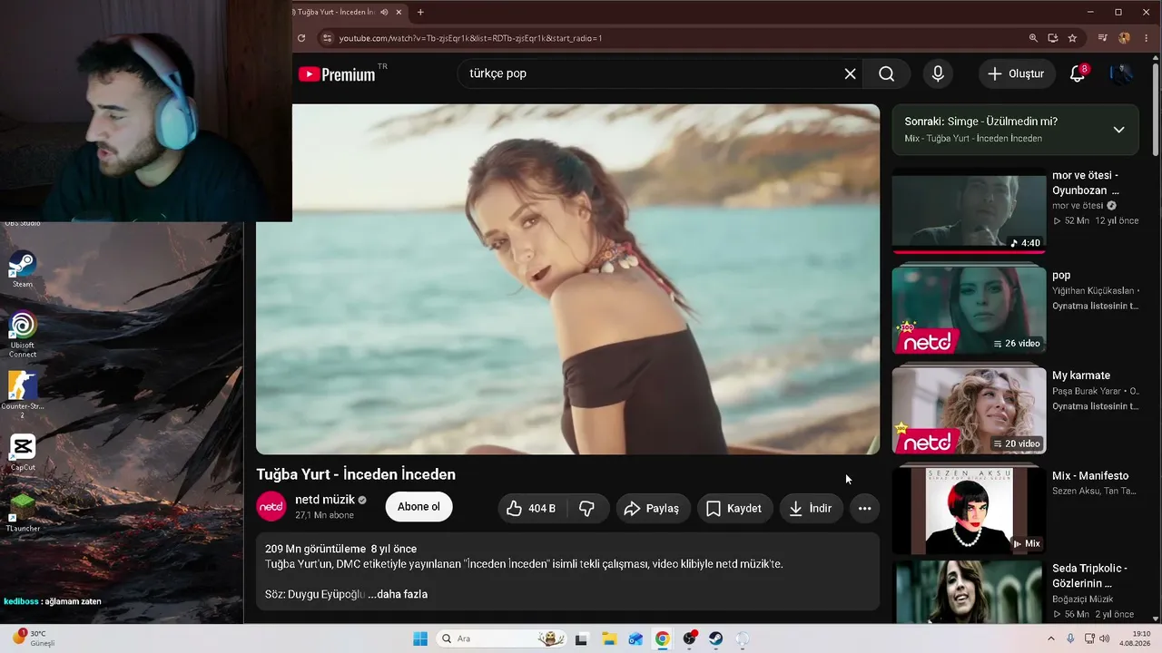Clear the search text with X

(850, 73)
